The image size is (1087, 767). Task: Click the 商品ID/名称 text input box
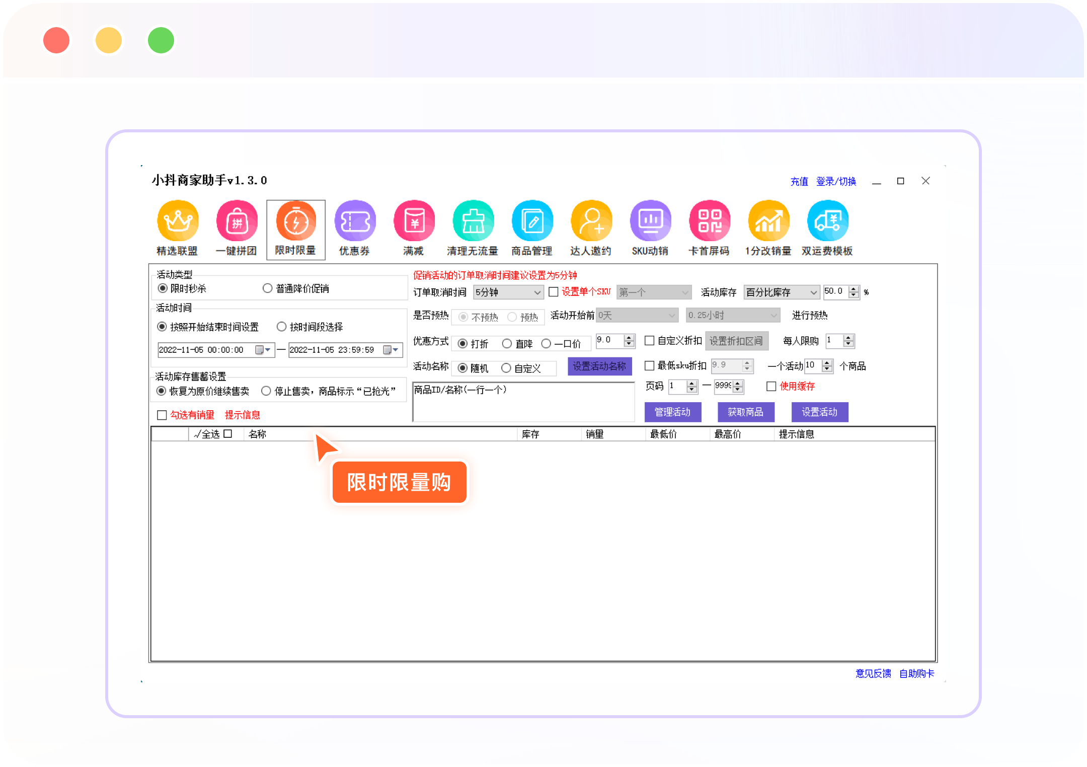(x=523, y=403)
